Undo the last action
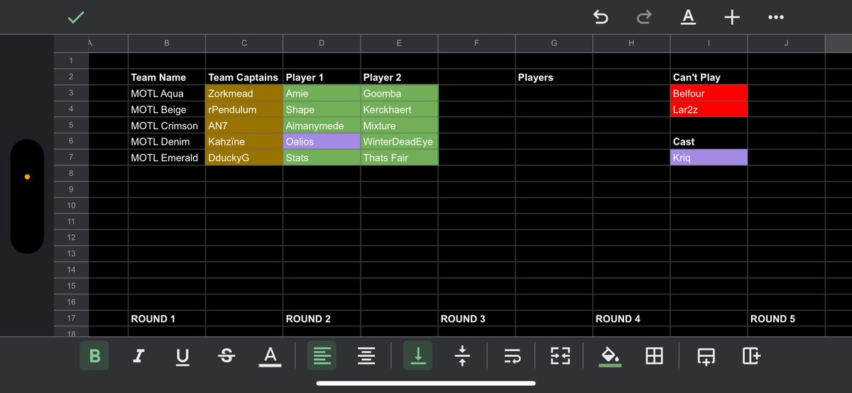 pos(601,18)
